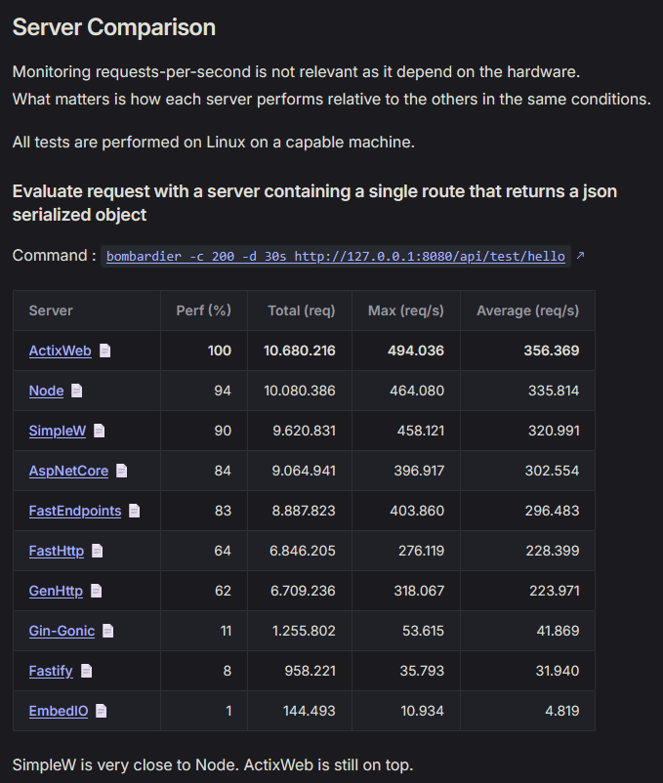Viewport: 663px width, 783px height.
Task: Click the Node max value 464.080
Action: click(x=417, y=391)
